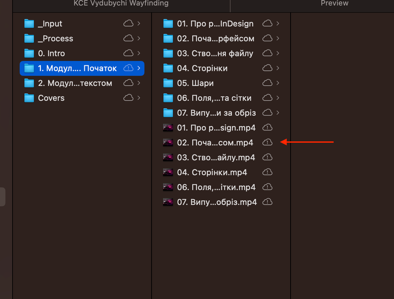The height and width of the screenshot is (299, 394).
Task: Click cloud icon on highlighted 1. Модул…Початок folder
Action: pos(129,68)
